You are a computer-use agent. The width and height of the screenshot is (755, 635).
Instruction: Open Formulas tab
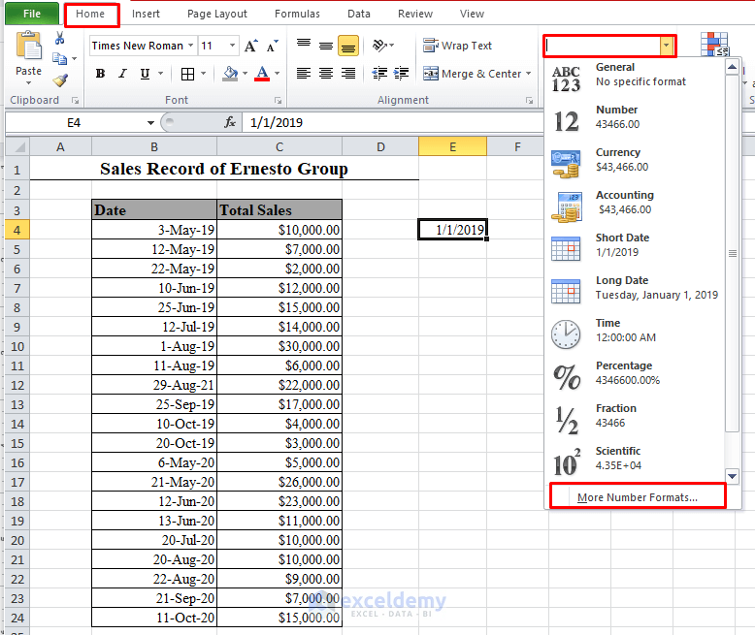coord(297,14)
